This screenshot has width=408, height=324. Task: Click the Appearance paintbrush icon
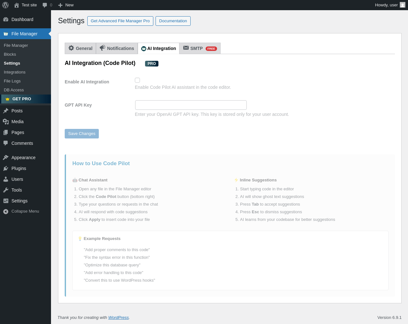[x=6, y=158]
